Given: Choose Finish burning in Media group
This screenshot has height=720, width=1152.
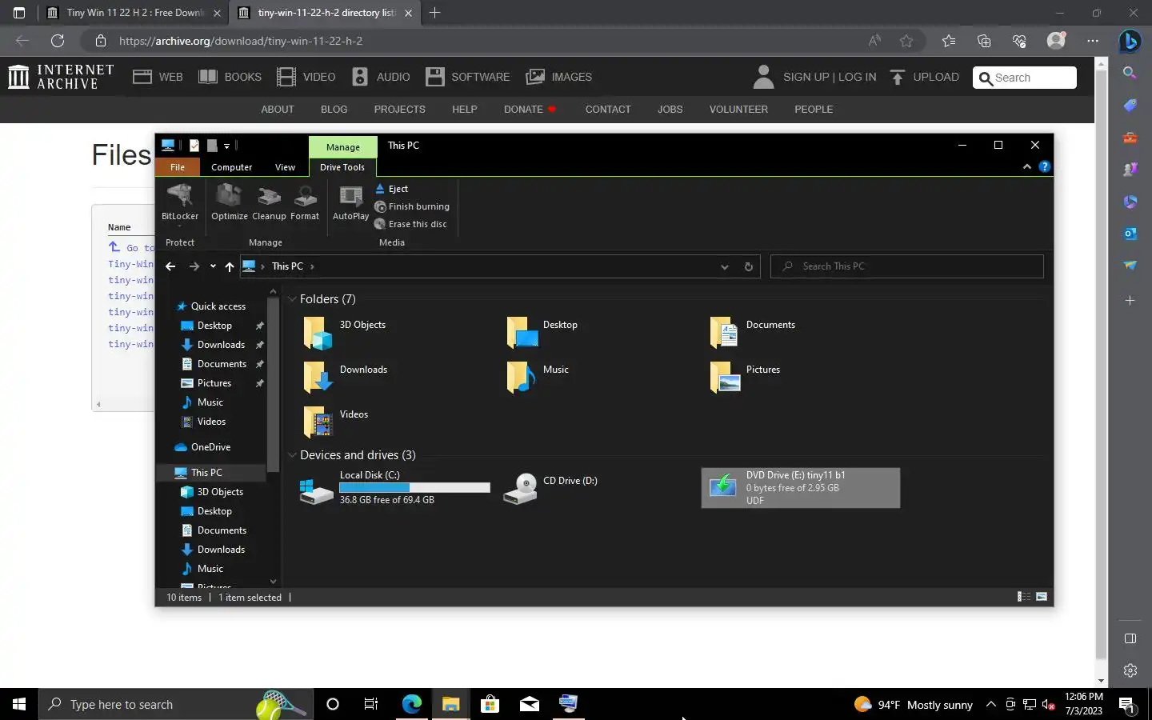Looking at the screenshot, I should (412, 206).
